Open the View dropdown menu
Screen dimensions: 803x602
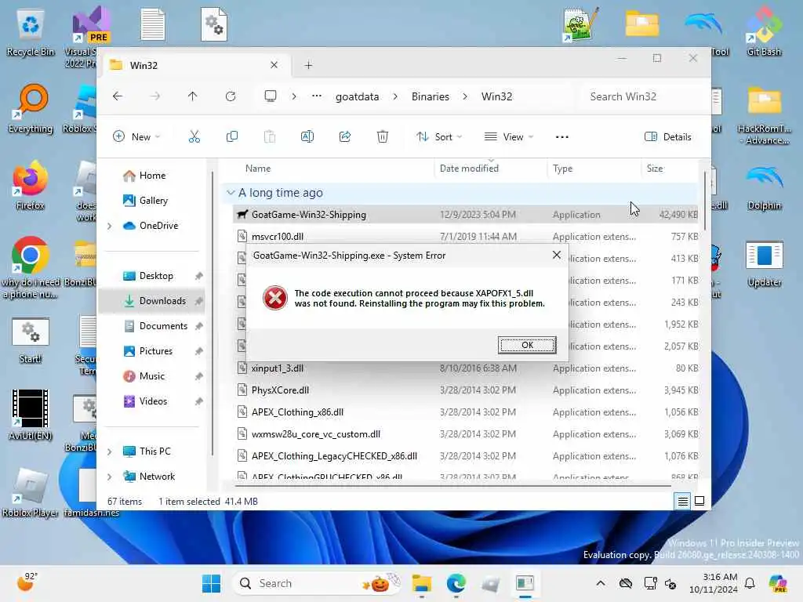pyautogui.click(x=508, y=136)
